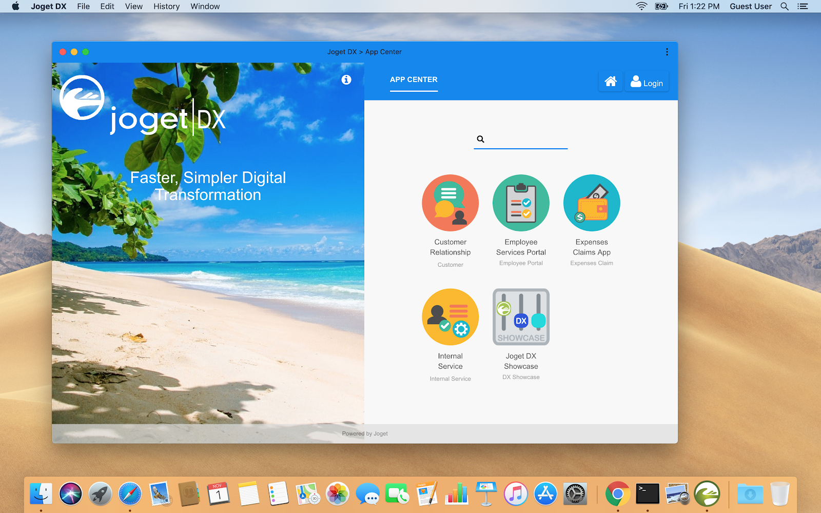The image size is (821, 513).
Task: Open Terminal from the dock
Action: tap(648, 494)
